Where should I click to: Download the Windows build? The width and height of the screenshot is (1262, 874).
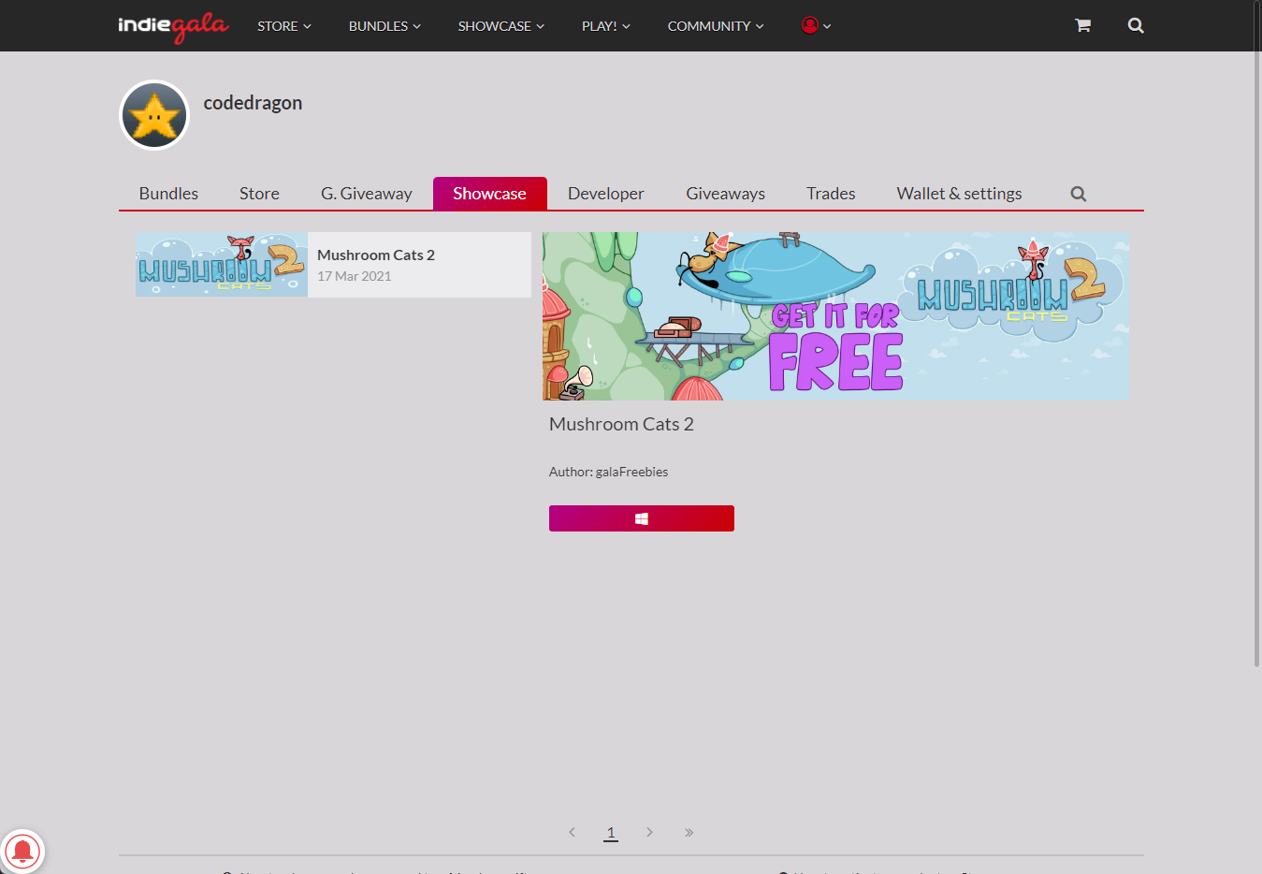(x=642, y=518)
